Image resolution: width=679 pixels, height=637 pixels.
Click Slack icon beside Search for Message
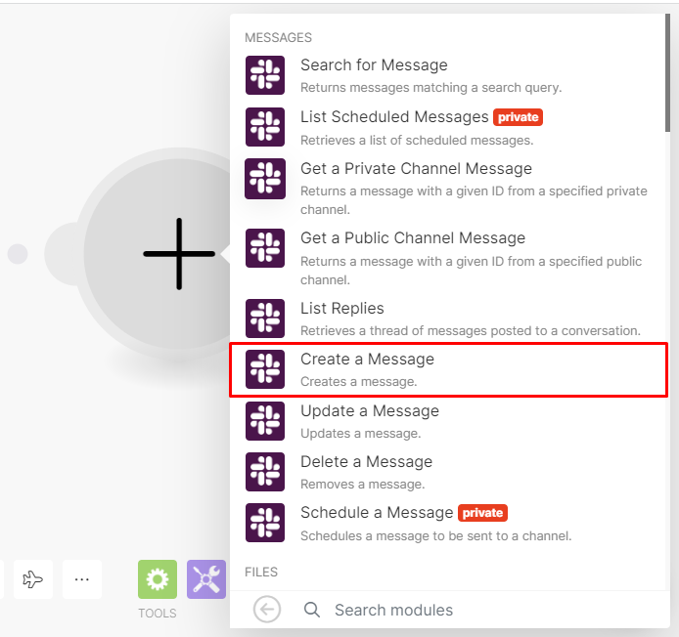click(265, 75)
